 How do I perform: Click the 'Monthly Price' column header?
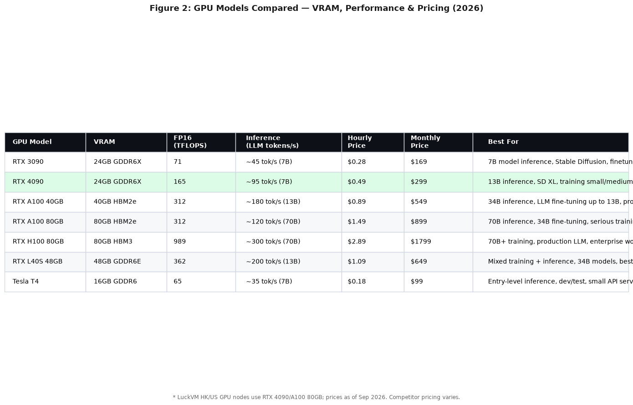tap(438, 142)
